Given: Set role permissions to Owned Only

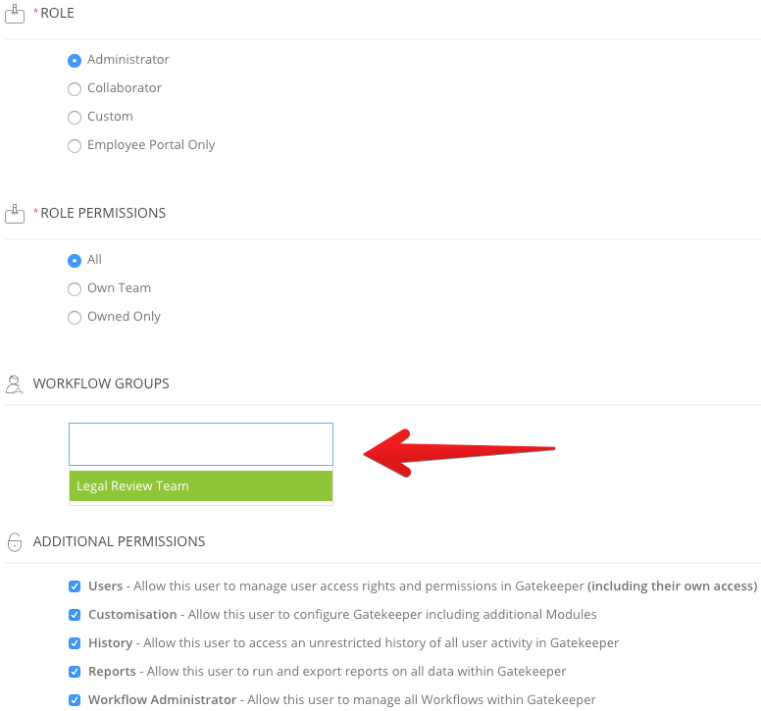Looking at the screenshot, I should (x=75, y=318).
